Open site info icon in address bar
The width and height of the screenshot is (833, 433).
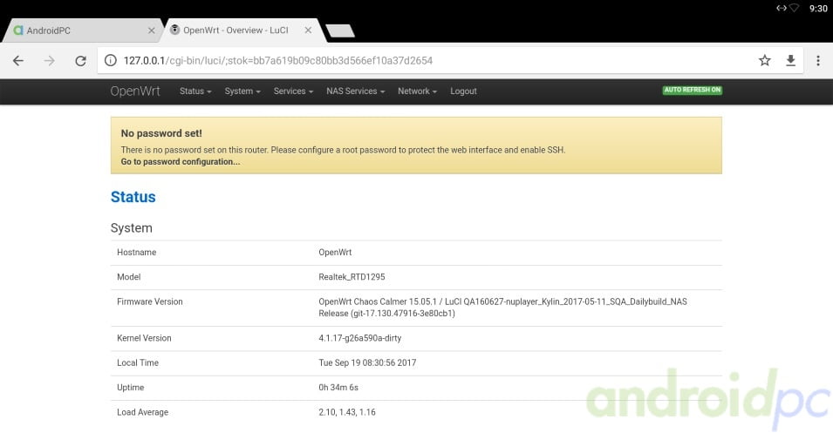[111, 60]
